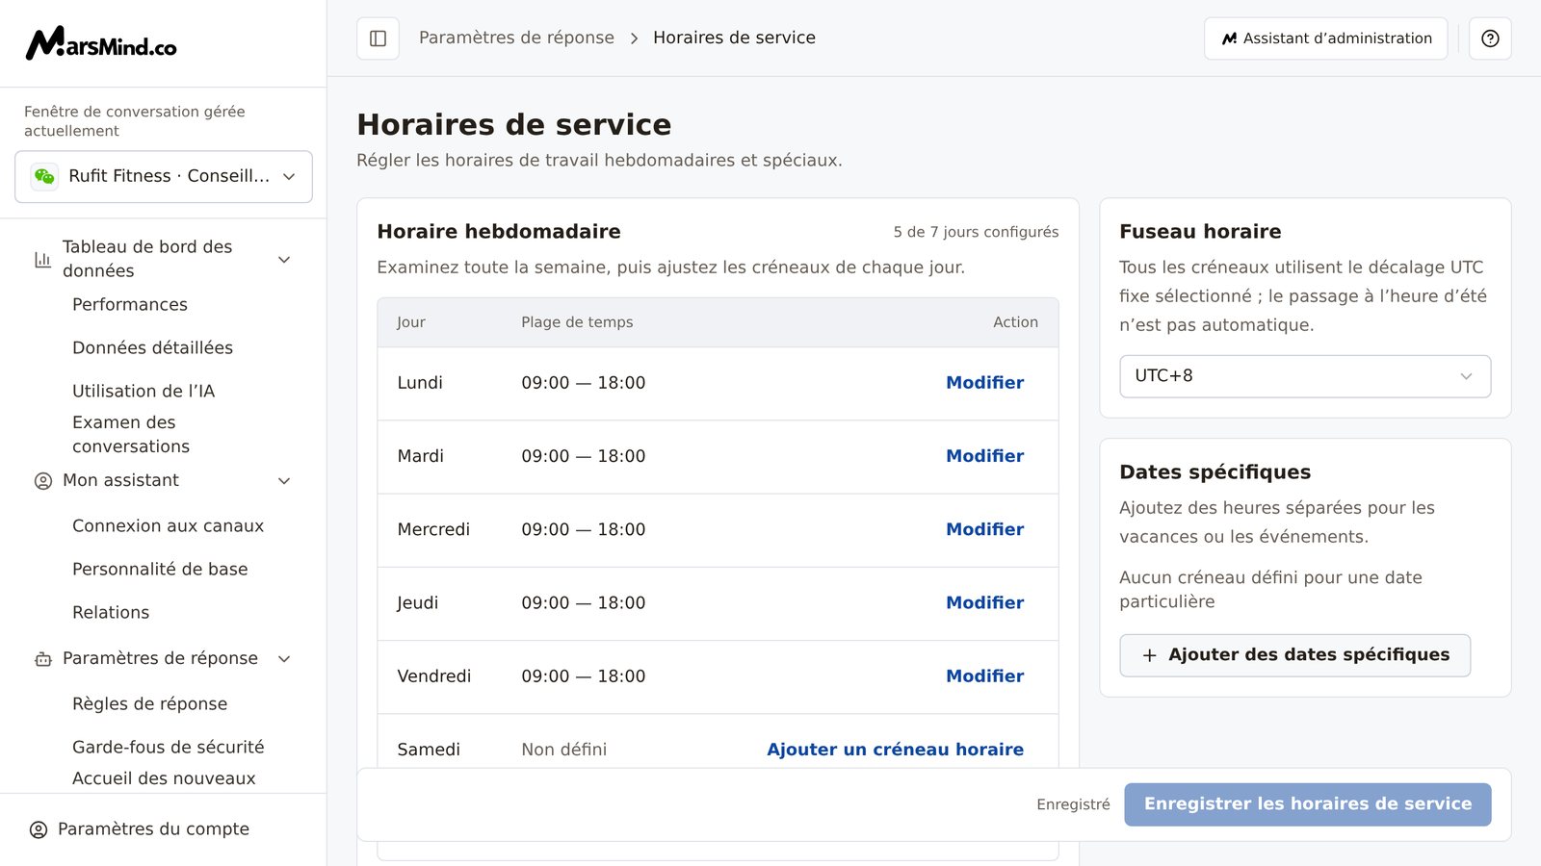Open the Rufit Fitness conversation window selector
Viewport: 1541px width, 866px height.
tap(164, 176)
